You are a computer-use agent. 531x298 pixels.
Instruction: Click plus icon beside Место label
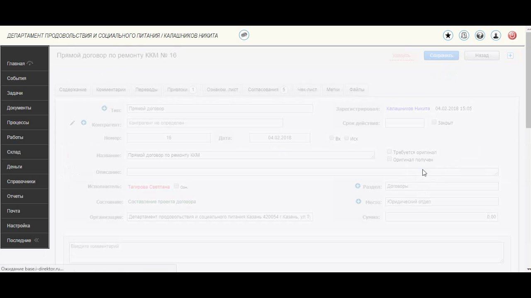pos(358,202)
